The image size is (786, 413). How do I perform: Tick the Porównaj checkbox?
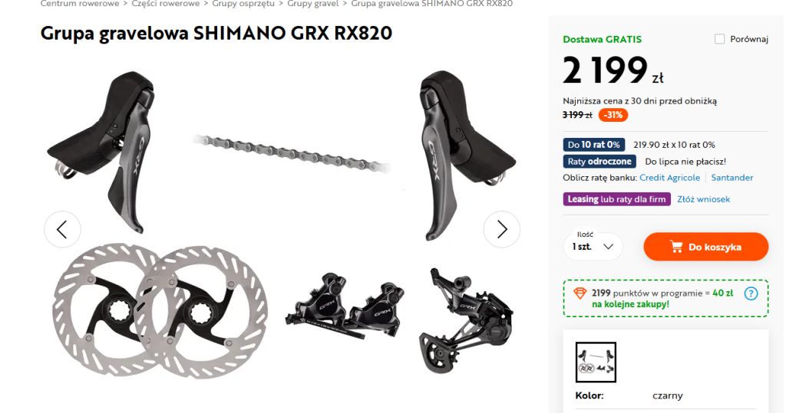[x=719, y=39]
